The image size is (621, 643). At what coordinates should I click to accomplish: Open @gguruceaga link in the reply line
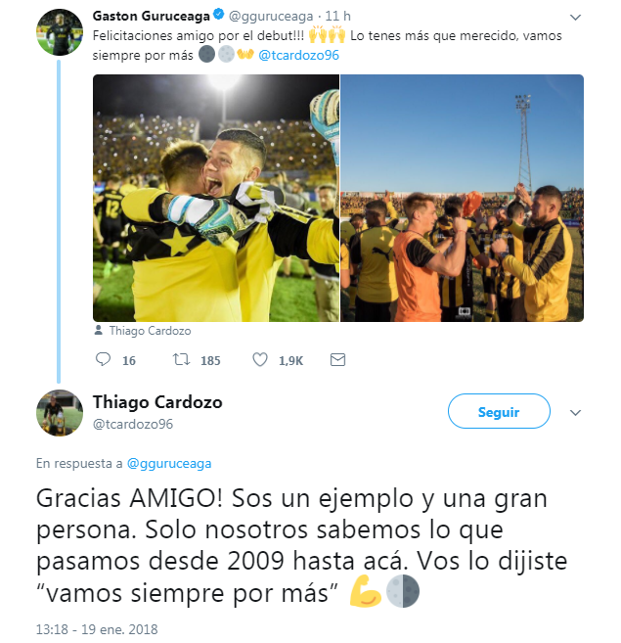pyautogui.click(x=169, y=463)
